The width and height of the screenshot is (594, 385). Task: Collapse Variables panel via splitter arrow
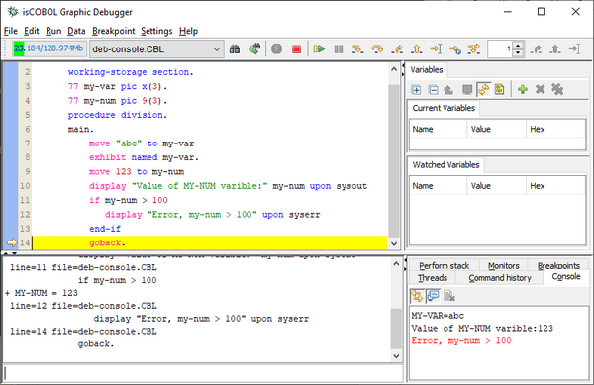(403, 74)
